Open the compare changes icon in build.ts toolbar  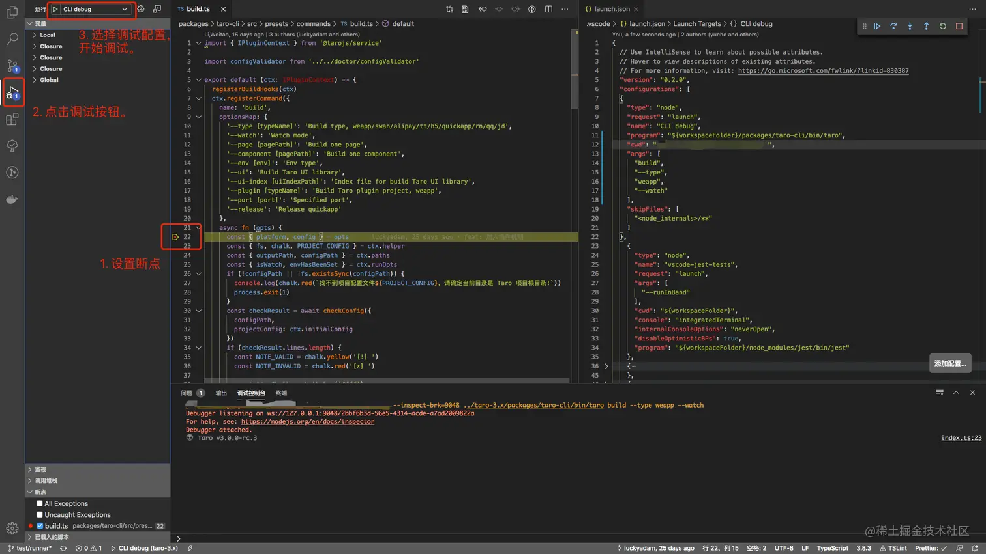click(x=449, y=9)
